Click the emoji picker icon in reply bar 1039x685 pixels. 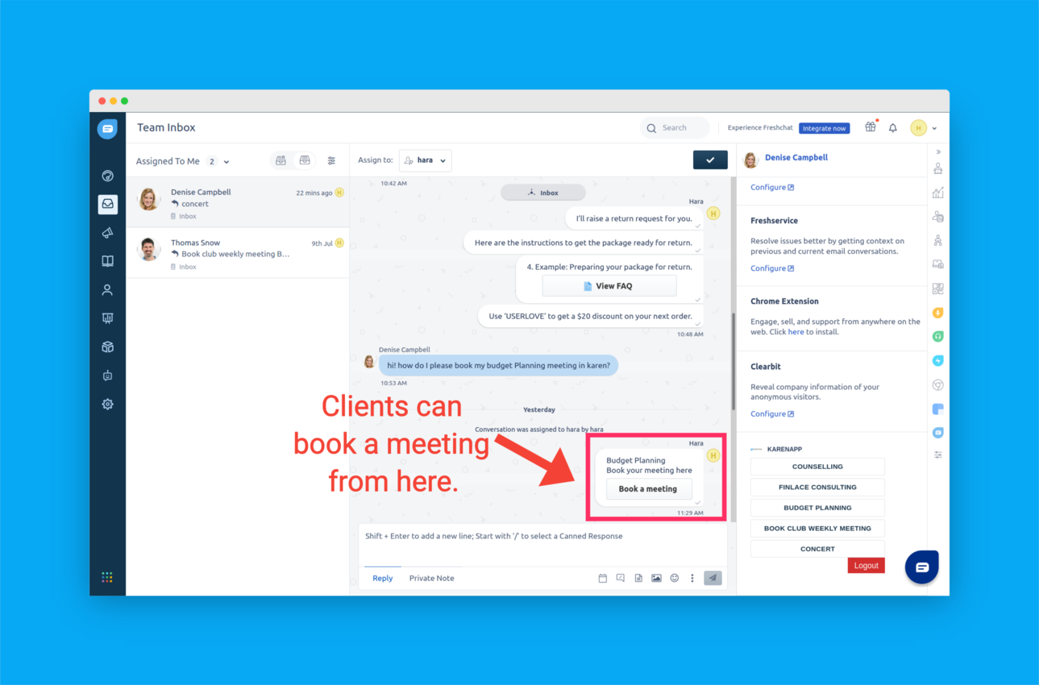(675, 578)
